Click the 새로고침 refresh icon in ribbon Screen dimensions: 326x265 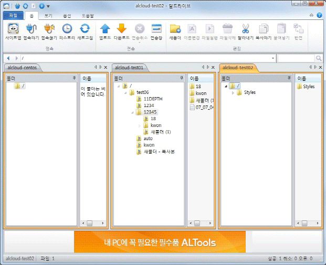[85, 31]
